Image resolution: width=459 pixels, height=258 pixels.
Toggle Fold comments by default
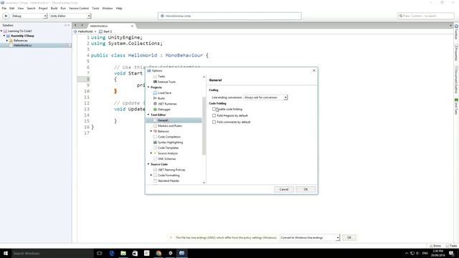click(214, 122)
